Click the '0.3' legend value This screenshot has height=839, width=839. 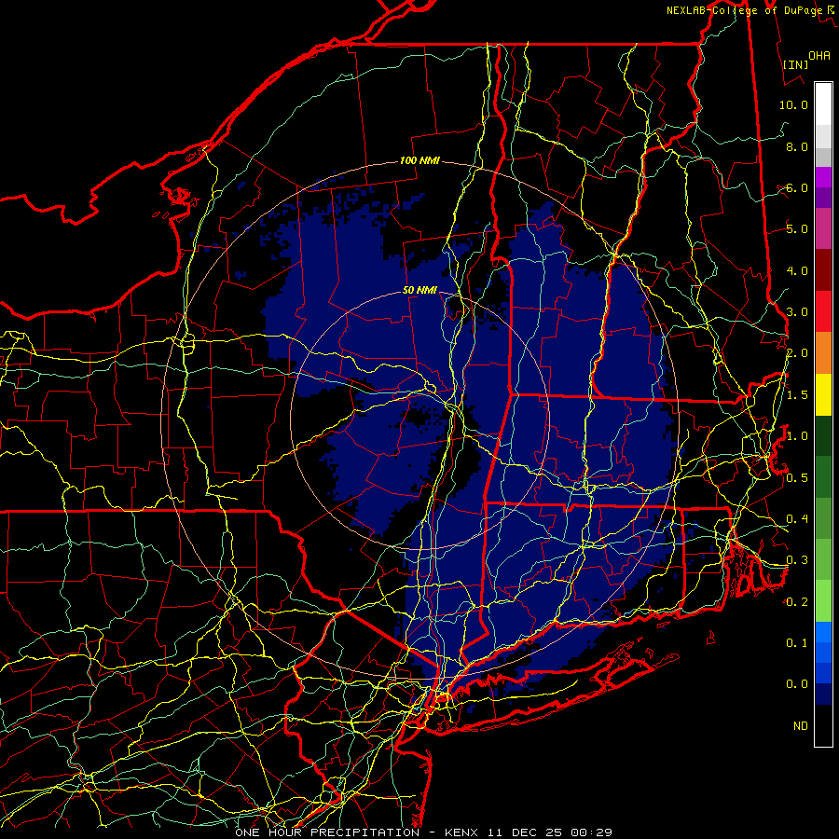tap(797, 560)
